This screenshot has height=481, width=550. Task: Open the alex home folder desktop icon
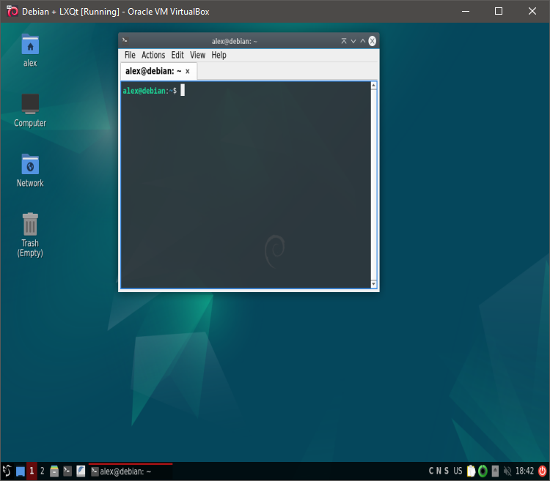[30, 50]
